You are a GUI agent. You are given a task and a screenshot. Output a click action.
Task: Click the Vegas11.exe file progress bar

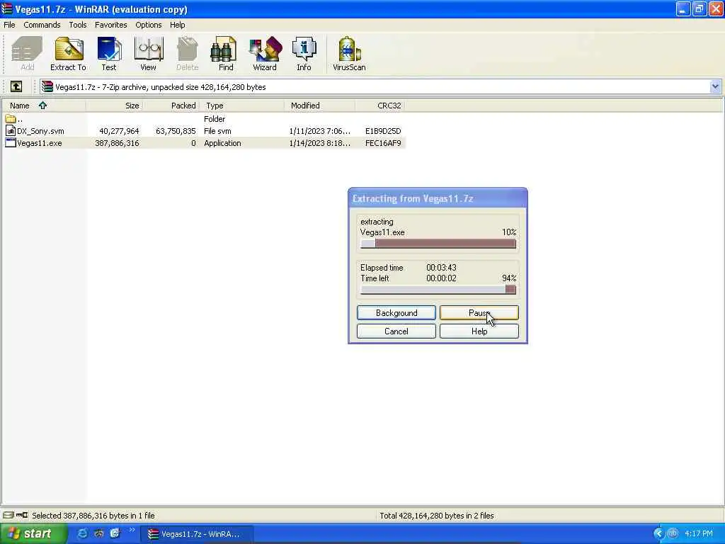pyautogui.click(x=438, y=244)
